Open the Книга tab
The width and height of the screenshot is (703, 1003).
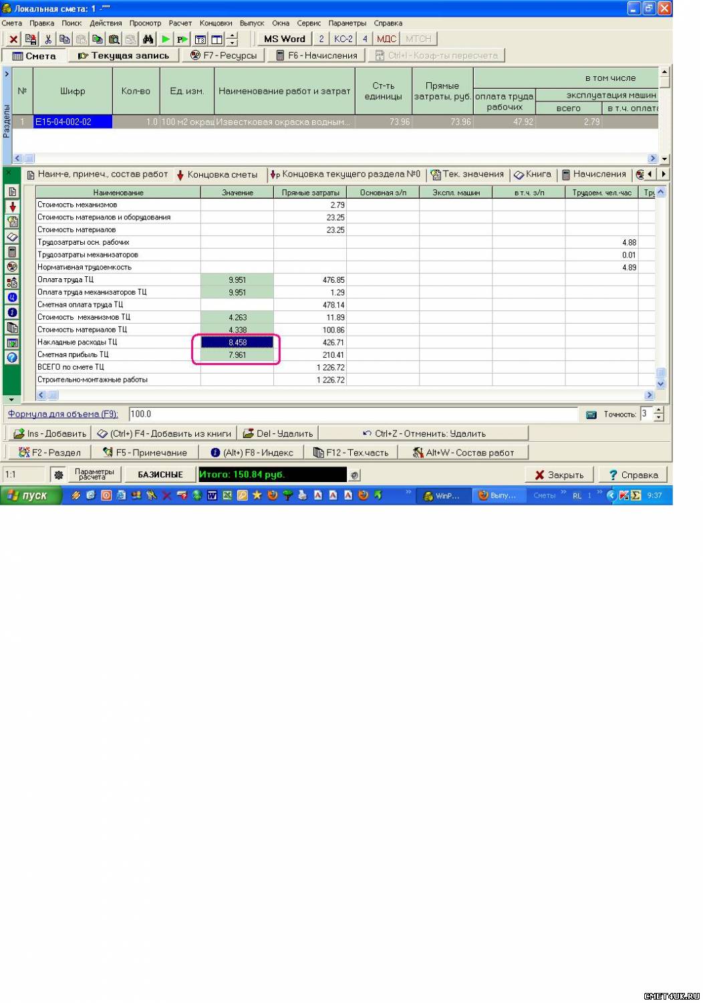(533, 175)
